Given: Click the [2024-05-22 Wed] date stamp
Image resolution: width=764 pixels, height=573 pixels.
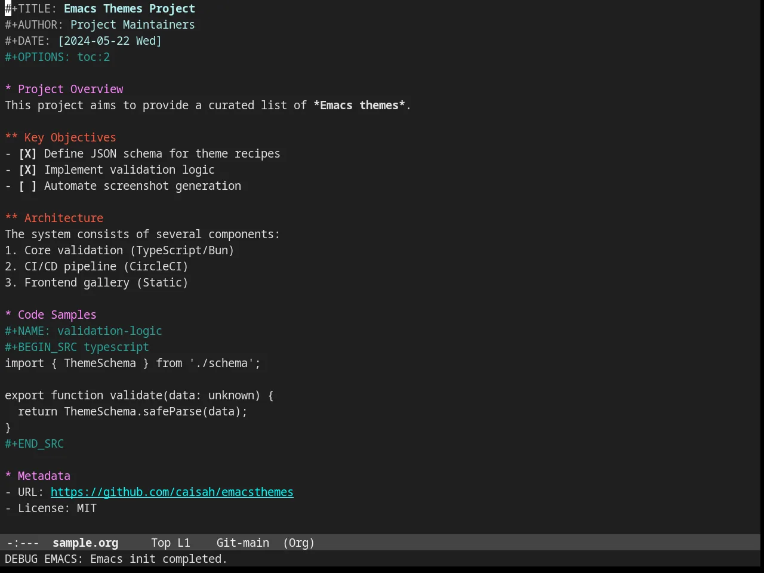Looking at the screenshot, I should 110,41.
